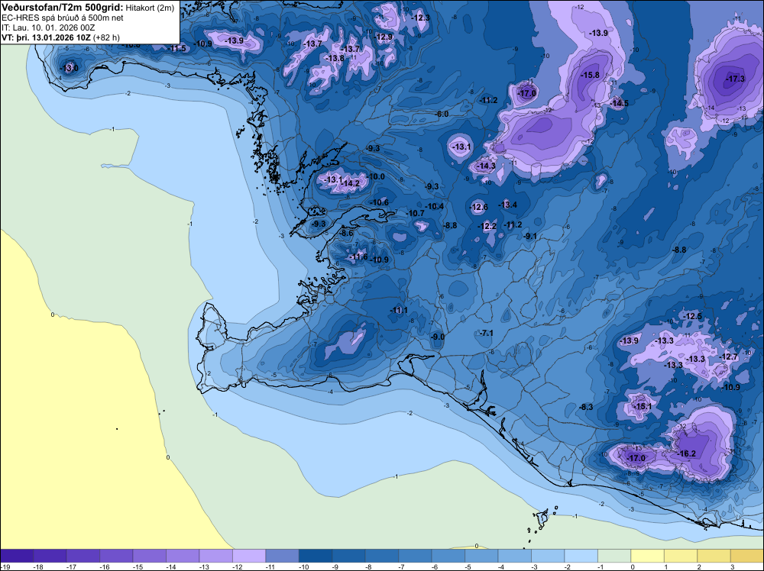Image resolution: width=764 pixels, height=571 pixels.
Task: Select the -10.6 temperature value
Action: coord(380,202)
